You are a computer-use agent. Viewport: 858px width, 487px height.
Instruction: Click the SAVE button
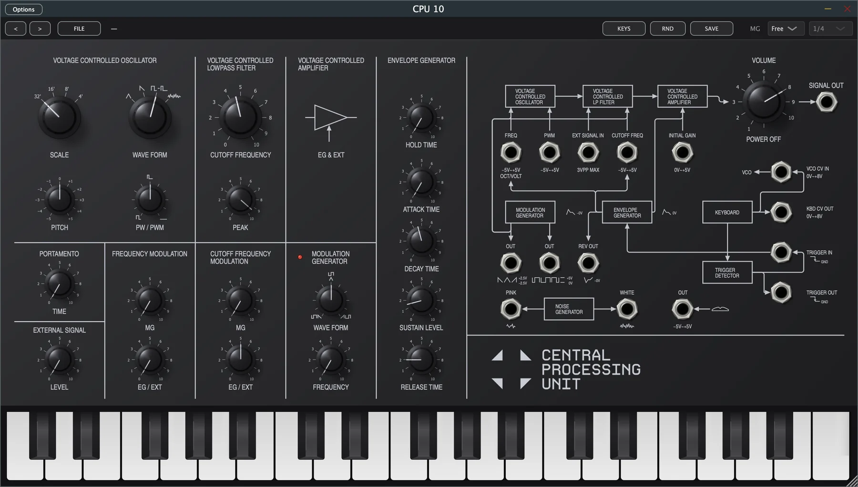click(x=712, y=29)
